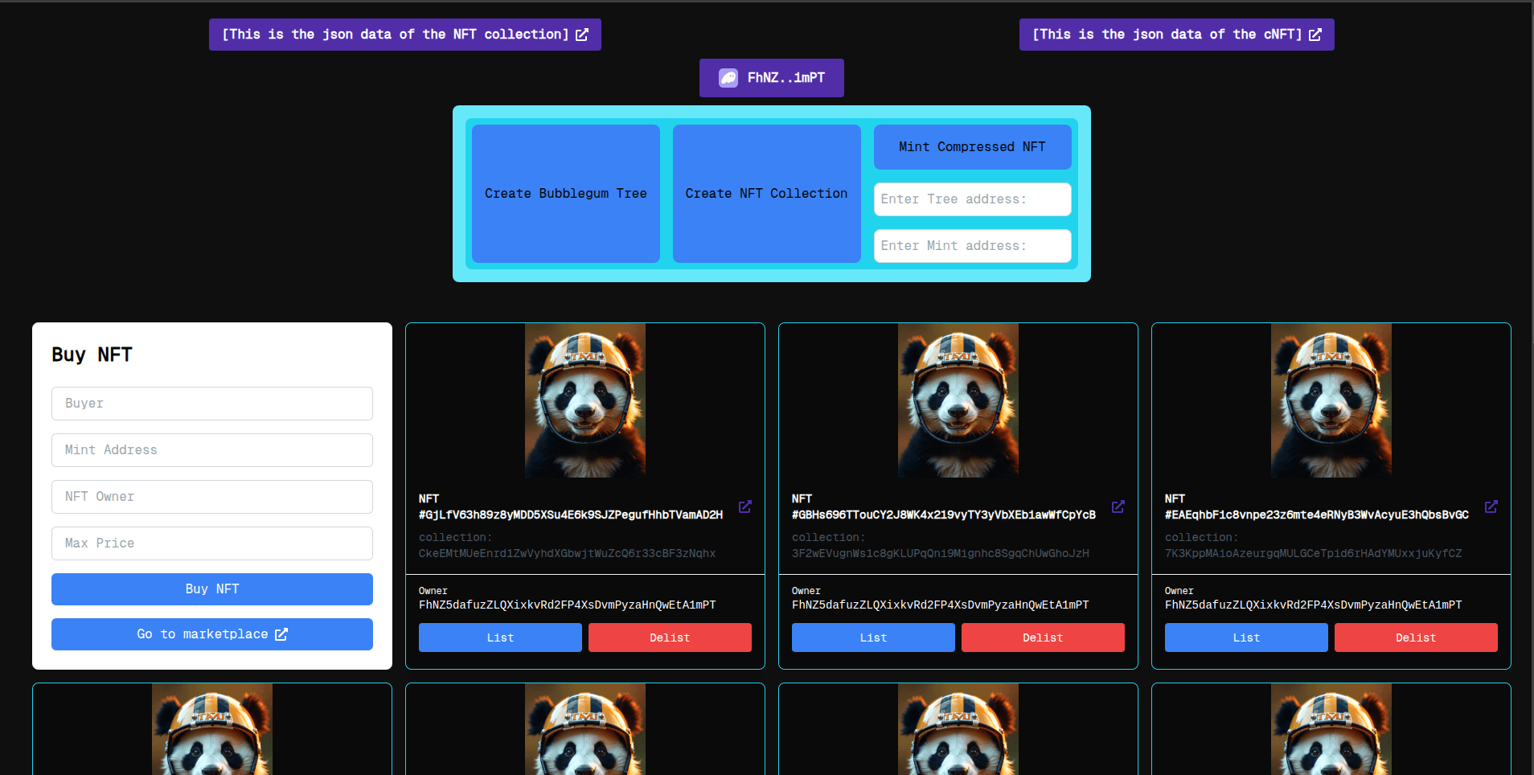List the NFT #GjLfV63h for sale
Viewport: 1534px width, 775px height.
coord(499,637)
